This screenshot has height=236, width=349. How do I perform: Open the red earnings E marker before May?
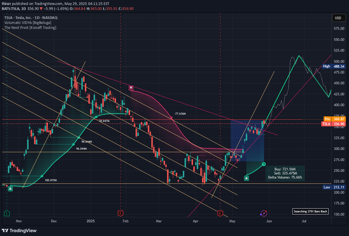point(220,213)
